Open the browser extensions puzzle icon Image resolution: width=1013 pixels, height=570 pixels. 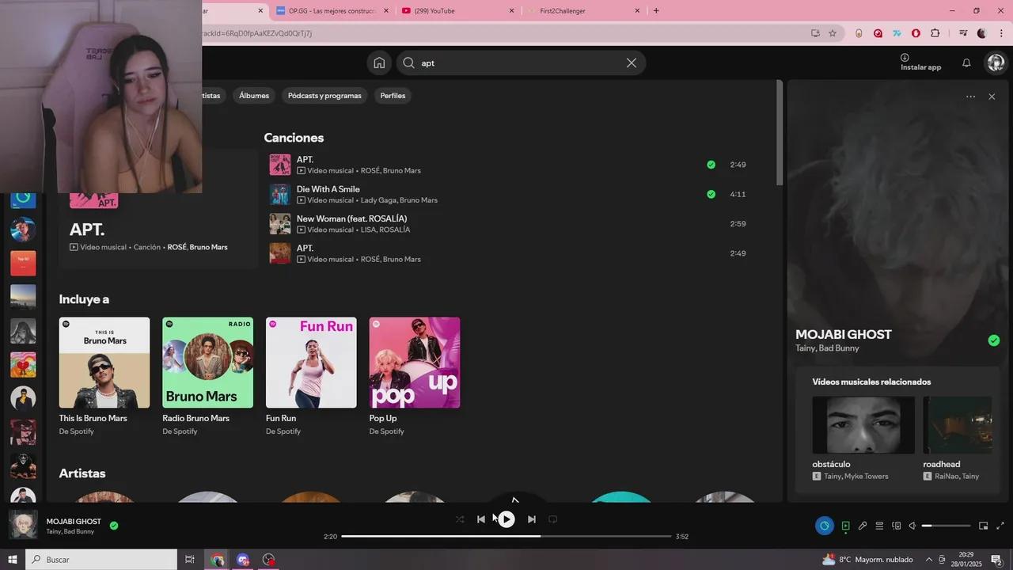(935, 33)
